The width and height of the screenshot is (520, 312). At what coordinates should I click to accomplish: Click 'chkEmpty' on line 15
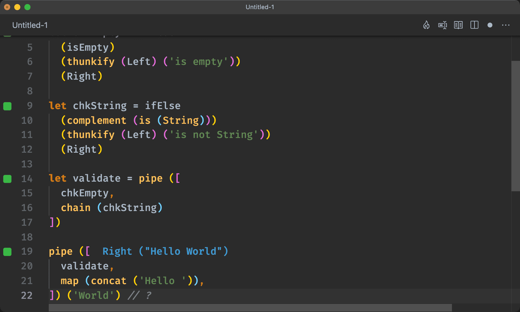coord(85,193)
